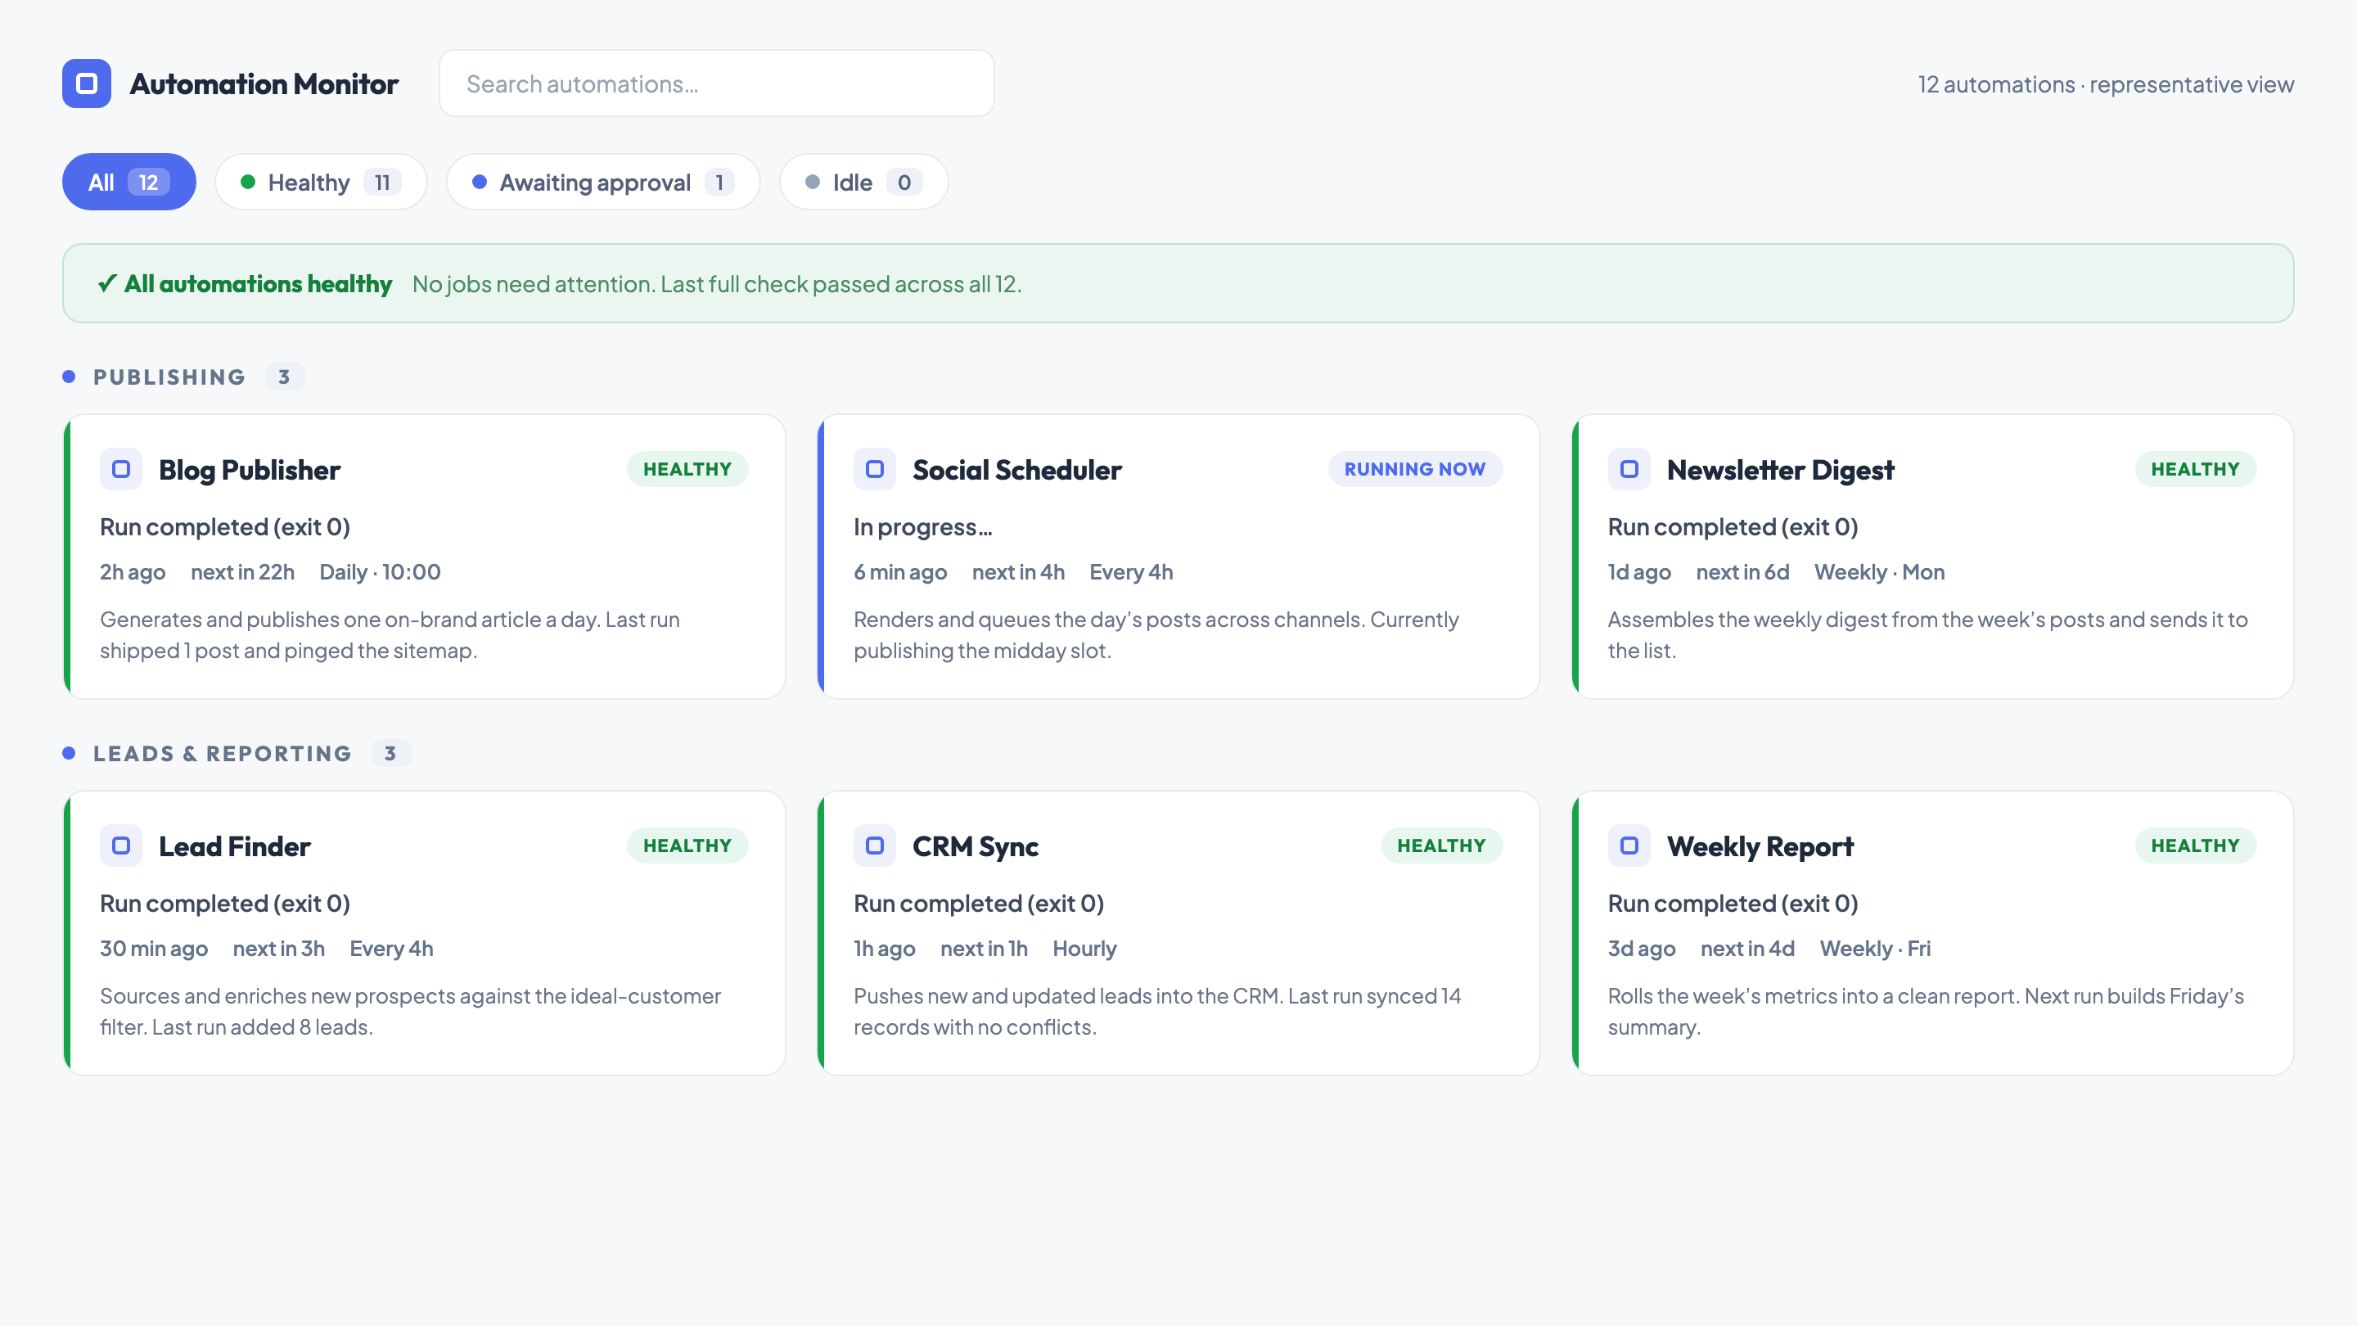Click 'In progress…' status on Social Scheduler
The image size is (2357, 1326).
(922, 527)
